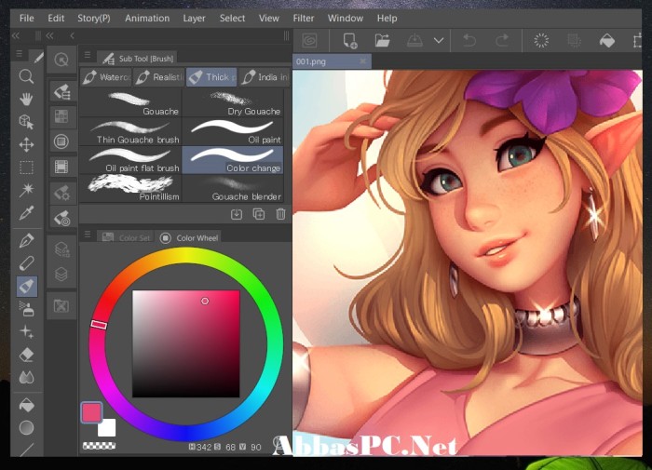Open Color Set palette dock icon
652x470 pixels.
coord(61,116)
